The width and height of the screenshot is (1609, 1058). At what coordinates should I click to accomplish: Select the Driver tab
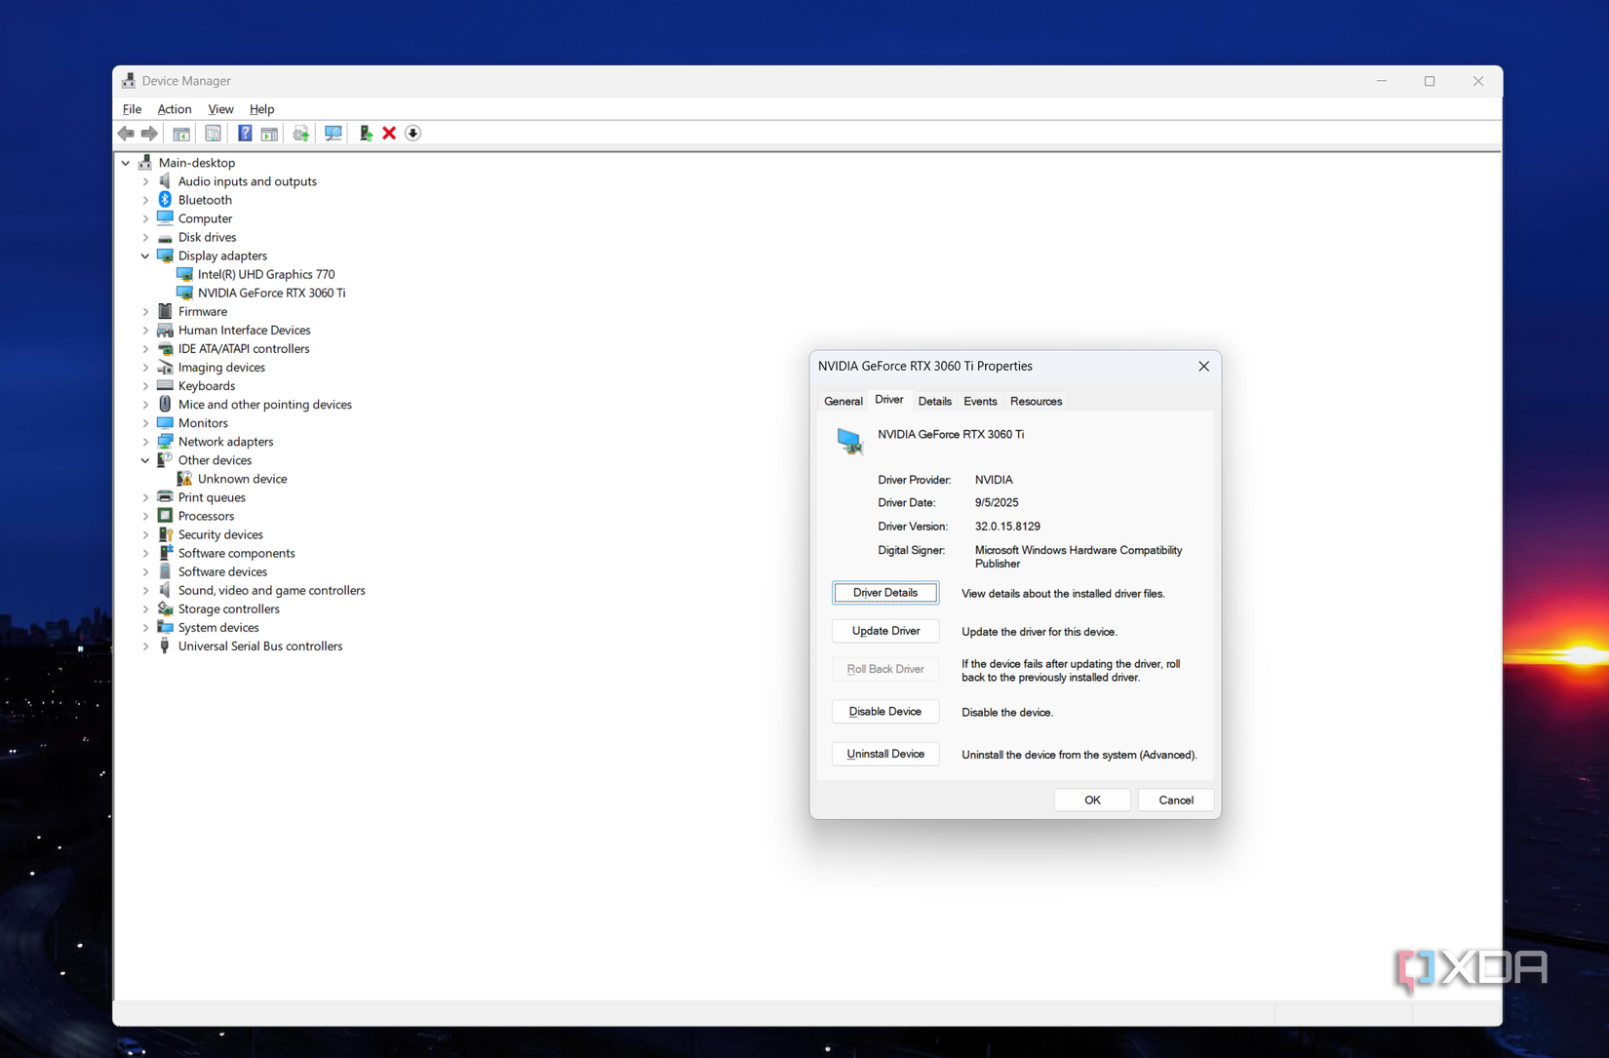tap(888, 400)
